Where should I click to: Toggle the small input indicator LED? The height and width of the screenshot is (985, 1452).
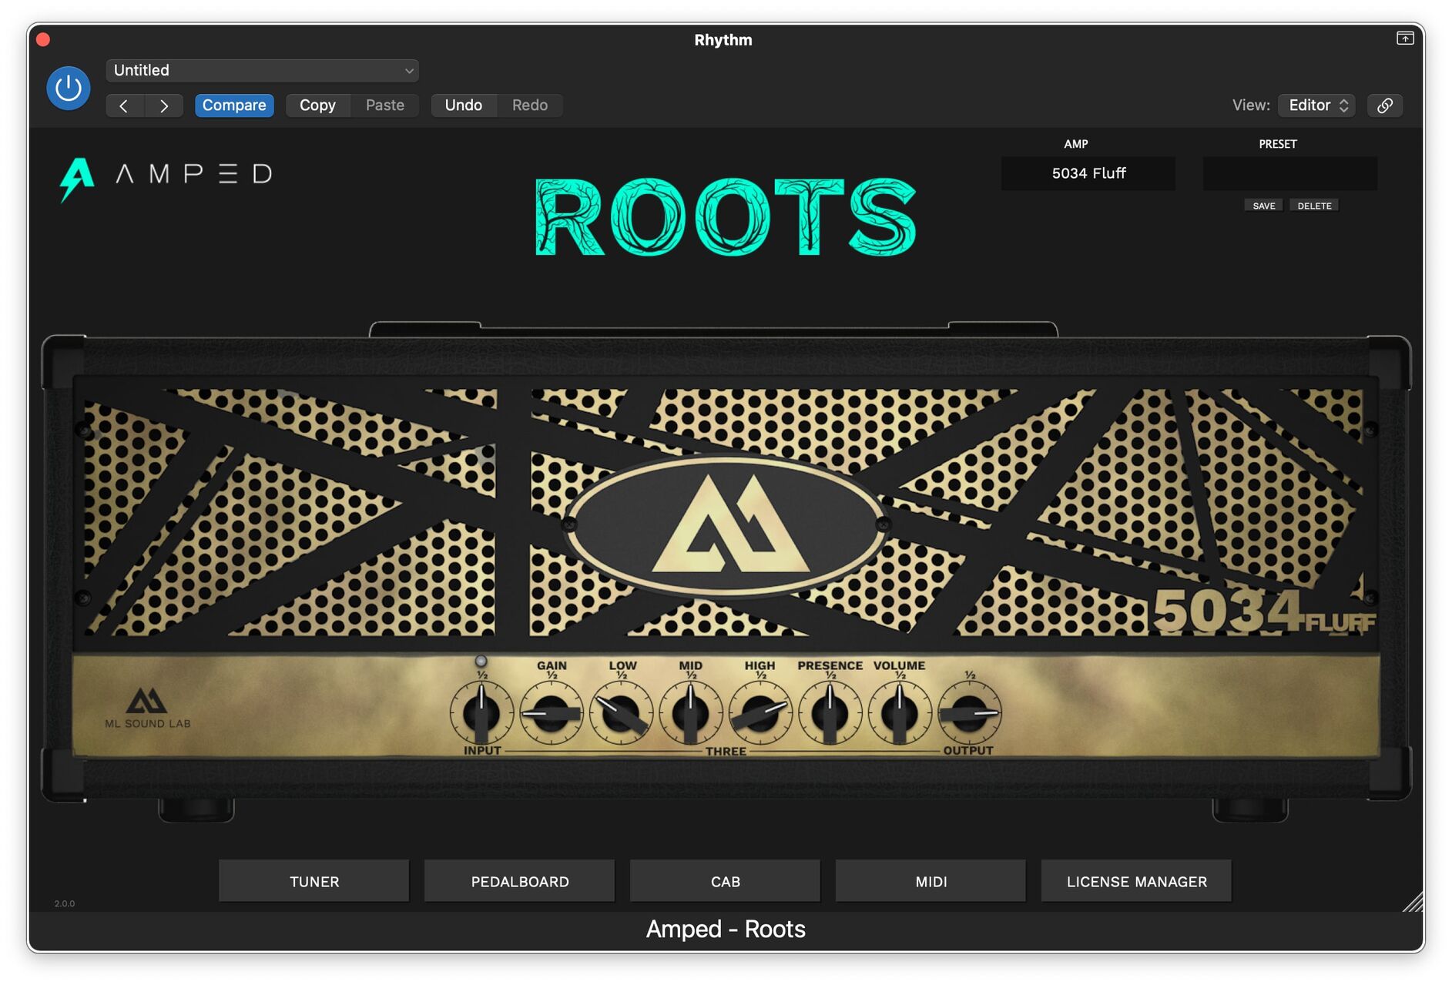(481, 661)
